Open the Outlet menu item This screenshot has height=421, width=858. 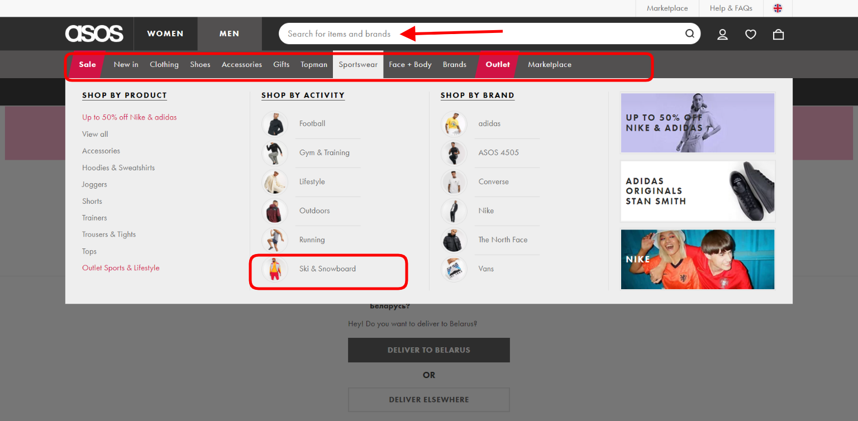[x=498, y=64]
